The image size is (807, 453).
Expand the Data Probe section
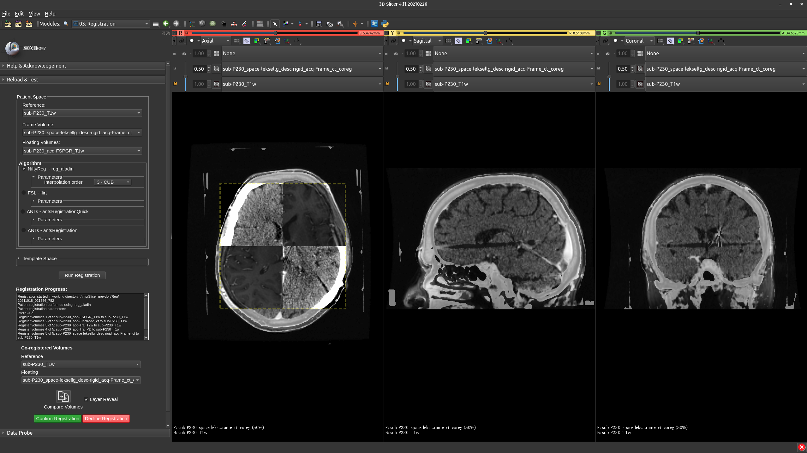85,433
